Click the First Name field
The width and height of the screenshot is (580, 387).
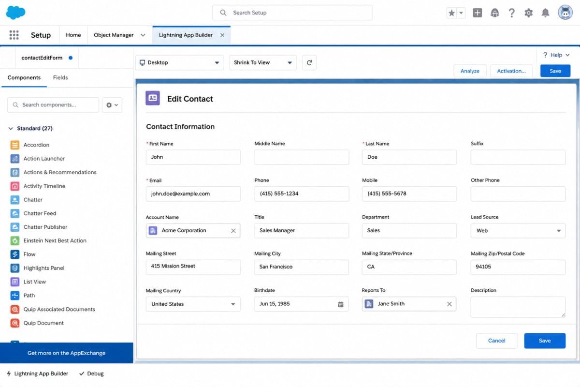(193, 157)
